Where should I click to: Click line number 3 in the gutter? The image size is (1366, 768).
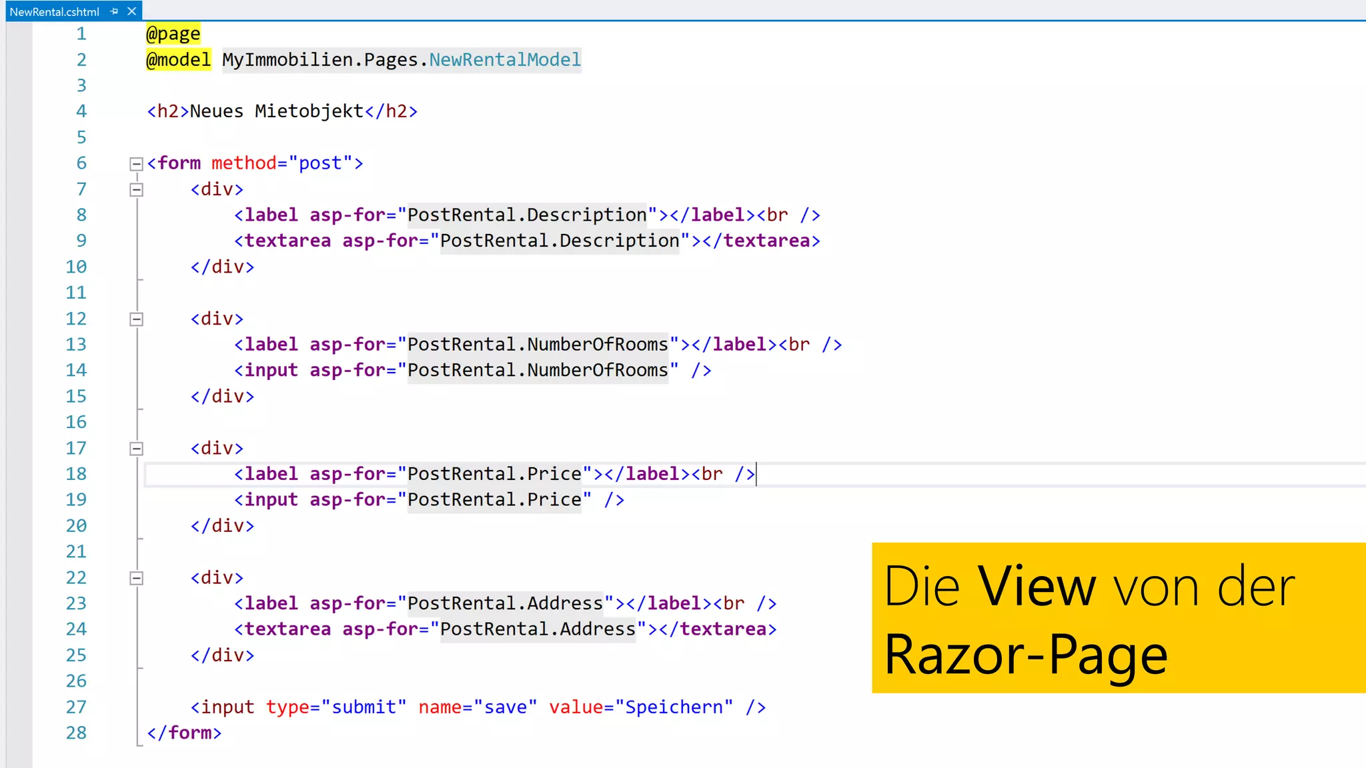(81, 85)
